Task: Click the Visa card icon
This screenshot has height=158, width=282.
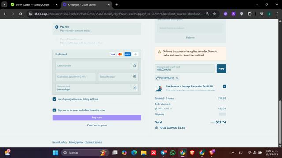Action: (113, 54)
